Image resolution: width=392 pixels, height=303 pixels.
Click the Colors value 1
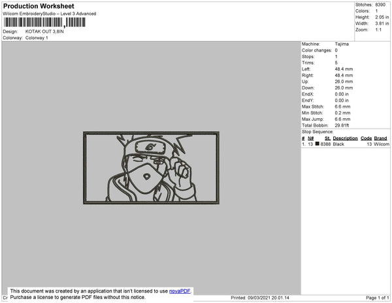point(376,11)
